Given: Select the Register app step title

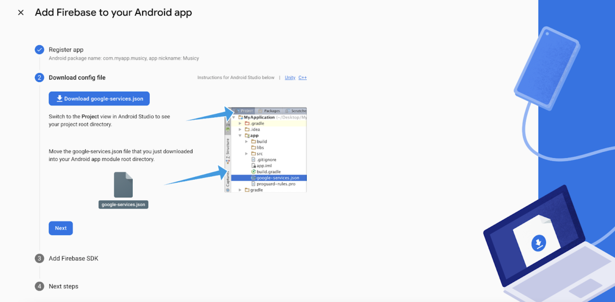Looking at the screenshot, I should (66, 50).
